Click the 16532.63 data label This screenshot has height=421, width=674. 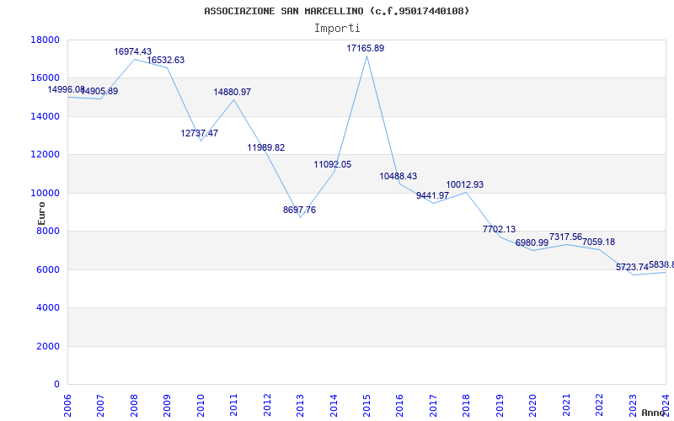coord(166,60)
